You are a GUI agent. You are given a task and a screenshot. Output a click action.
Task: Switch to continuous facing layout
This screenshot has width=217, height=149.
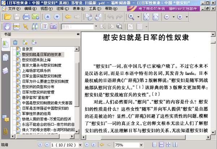pos(168,145)
